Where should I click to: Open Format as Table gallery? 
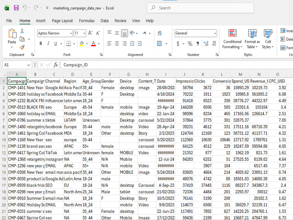tap(252, 39)
